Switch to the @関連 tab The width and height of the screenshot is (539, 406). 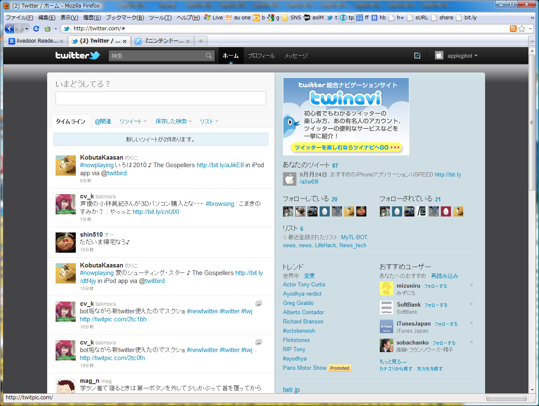coord(103,121)
